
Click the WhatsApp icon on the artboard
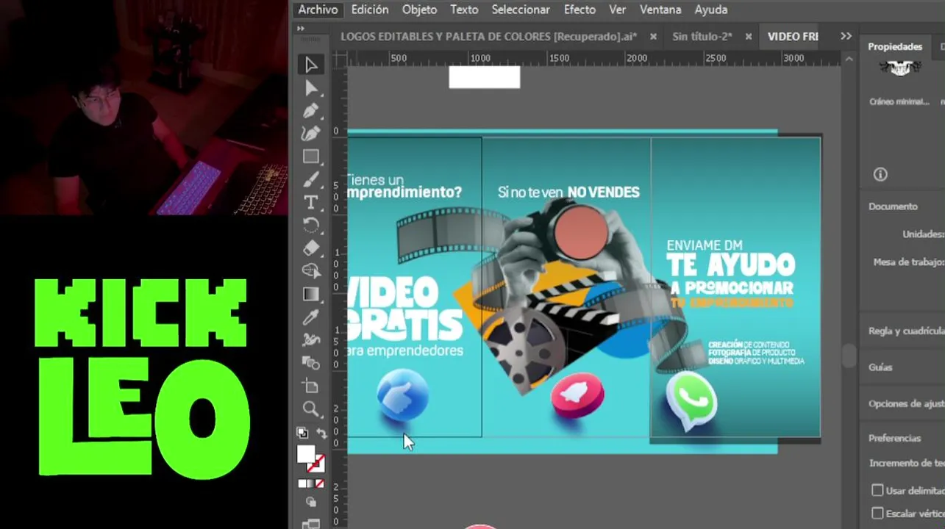click(691, 401)
